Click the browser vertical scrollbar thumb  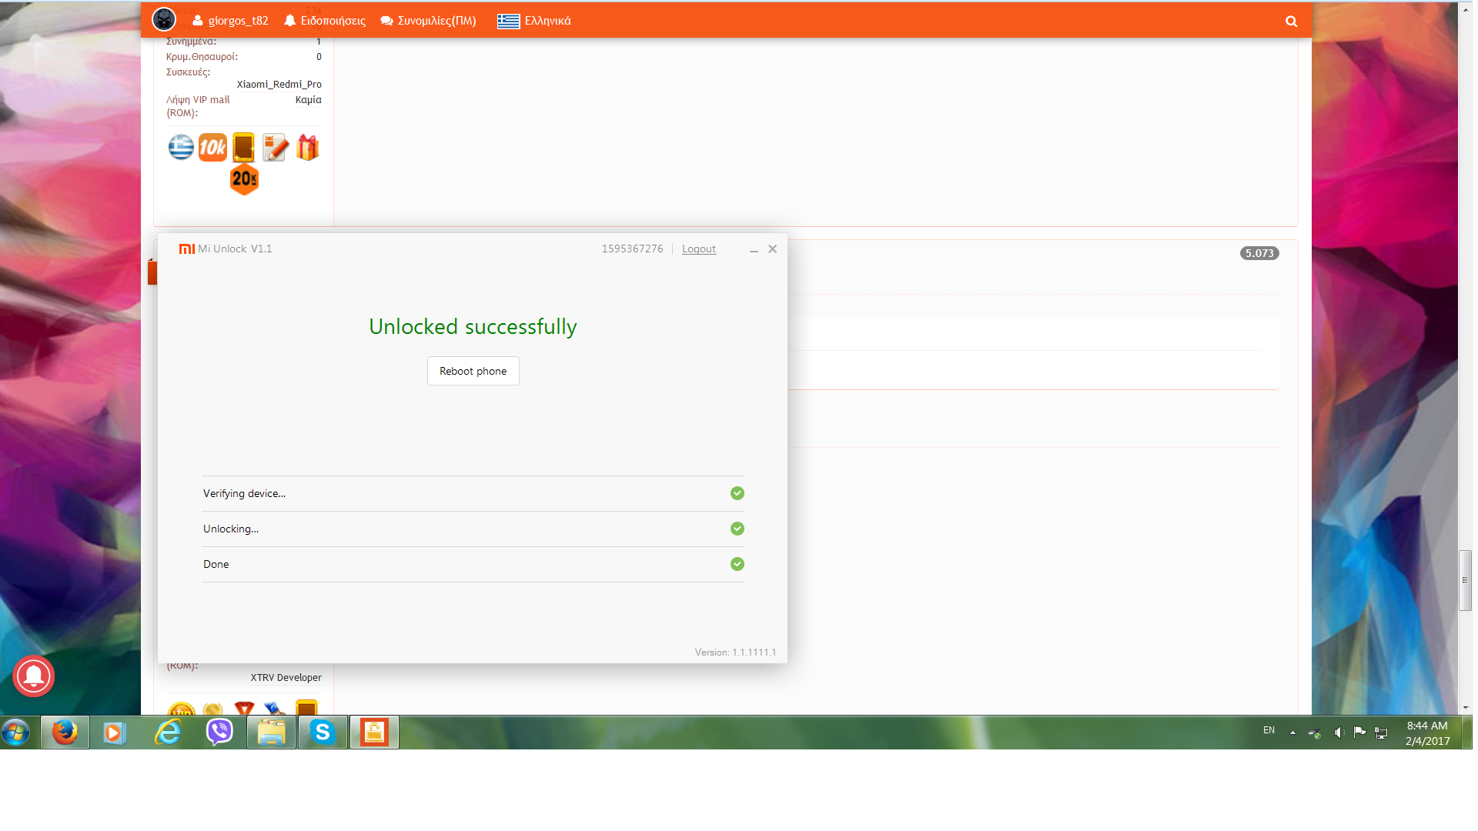click(1465, 580)
